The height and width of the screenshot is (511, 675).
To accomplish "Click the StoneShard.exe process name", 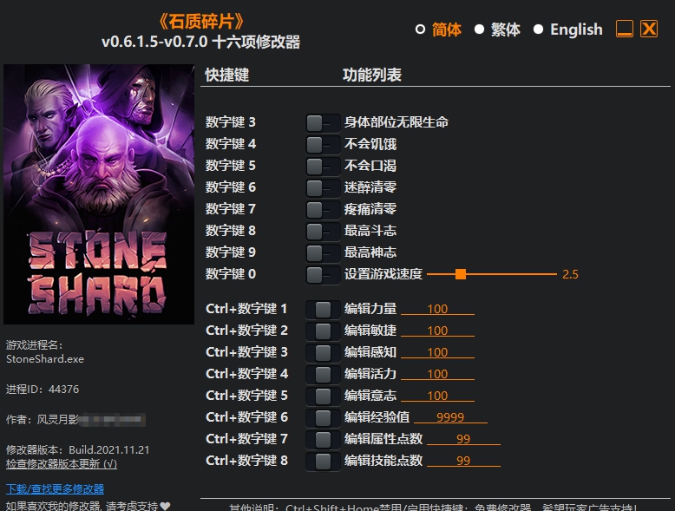I will 45,359.
